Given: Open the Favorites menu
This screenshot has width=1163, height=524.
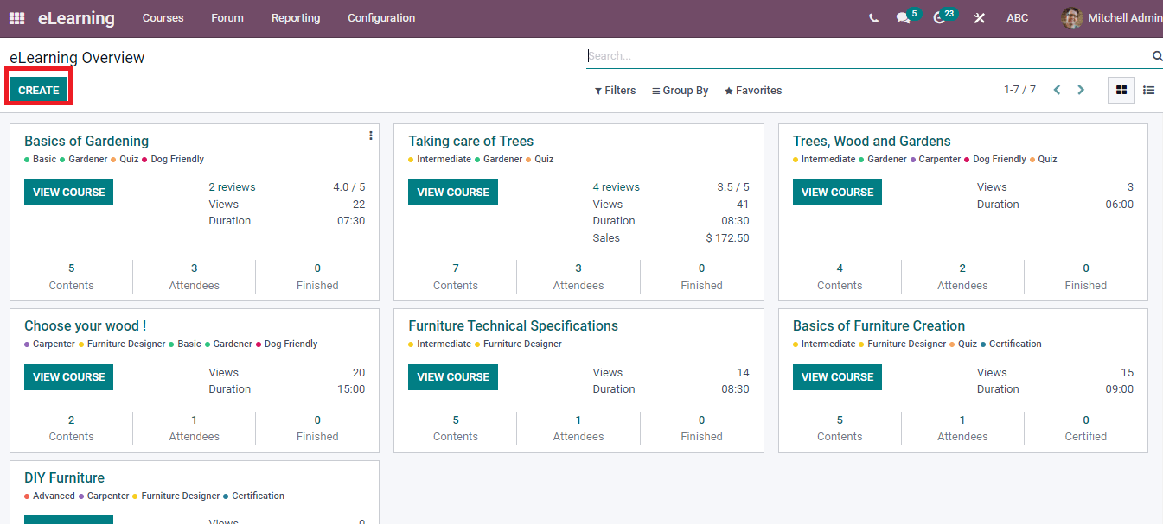Looking at the screenshot, I should tap(752, 90).
